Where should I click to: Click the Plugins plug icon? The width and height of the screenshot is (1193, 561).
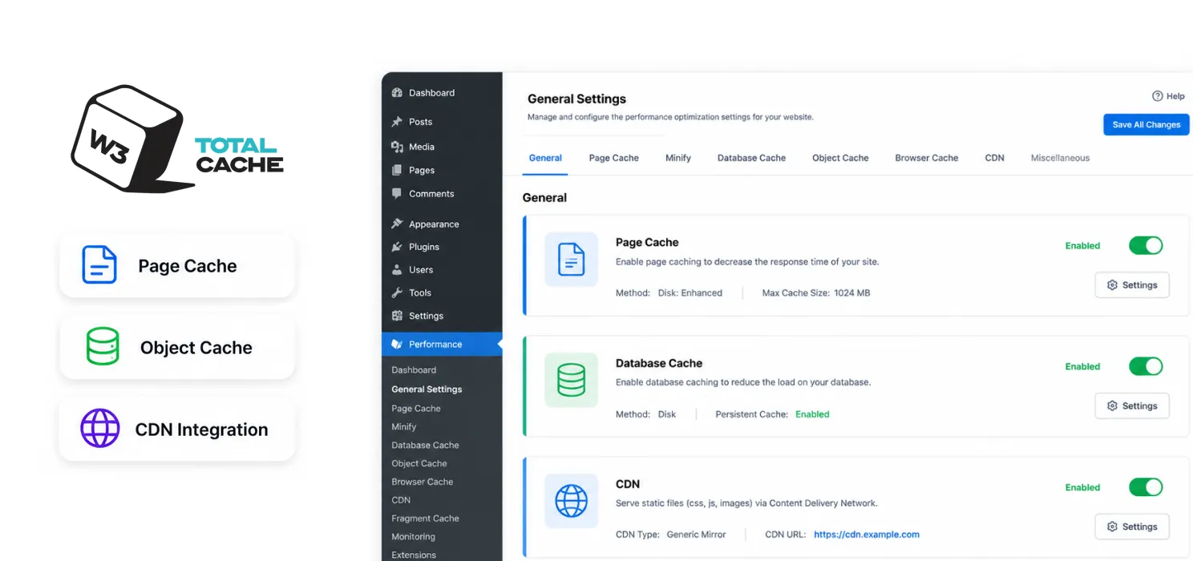[397, 247]
